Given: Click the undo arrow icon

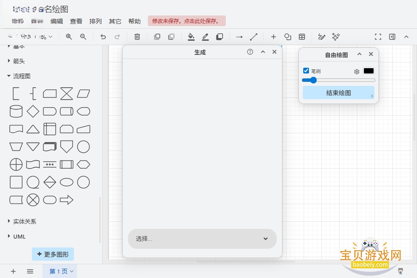Looking at the screenshot, I should click(103, 37).
